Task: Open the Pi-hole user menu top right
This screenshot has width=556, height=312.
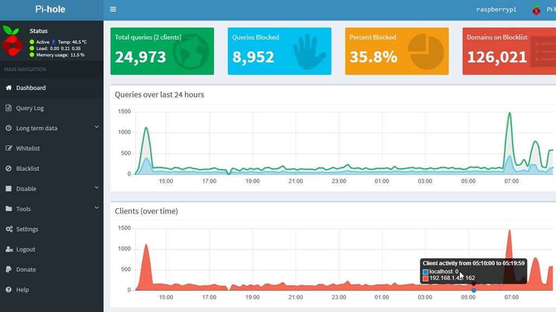Action: [543, 10]
